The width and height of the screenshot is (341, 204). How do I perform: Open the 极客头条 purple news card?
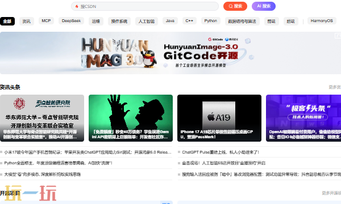click(x=303, y=118)
